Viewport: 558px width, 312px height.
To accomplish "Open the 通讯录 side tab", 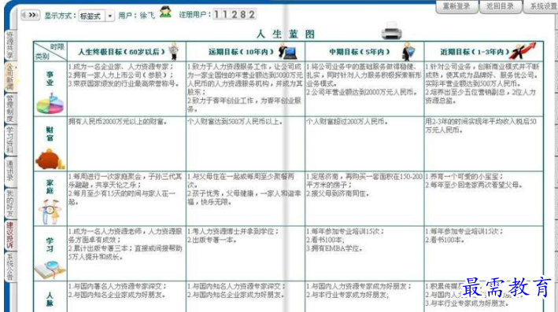I will point(10,171).
